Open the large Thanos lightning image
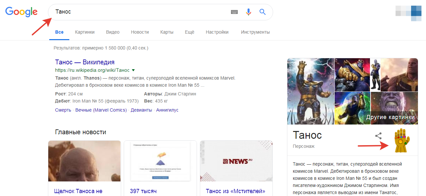 pyautogui.click(x=311, y=91)
